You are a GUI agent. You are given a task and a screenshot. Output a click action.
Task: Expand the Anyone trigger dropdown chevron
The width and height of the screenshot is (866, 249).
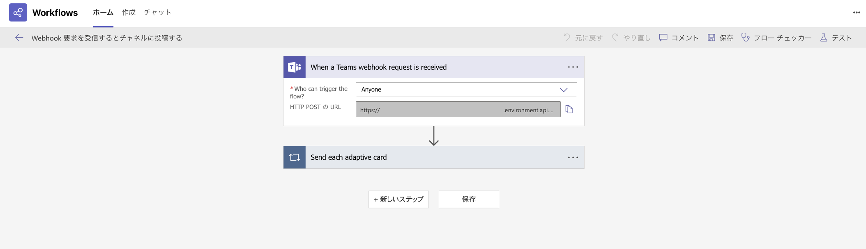(x=564, y=90)
